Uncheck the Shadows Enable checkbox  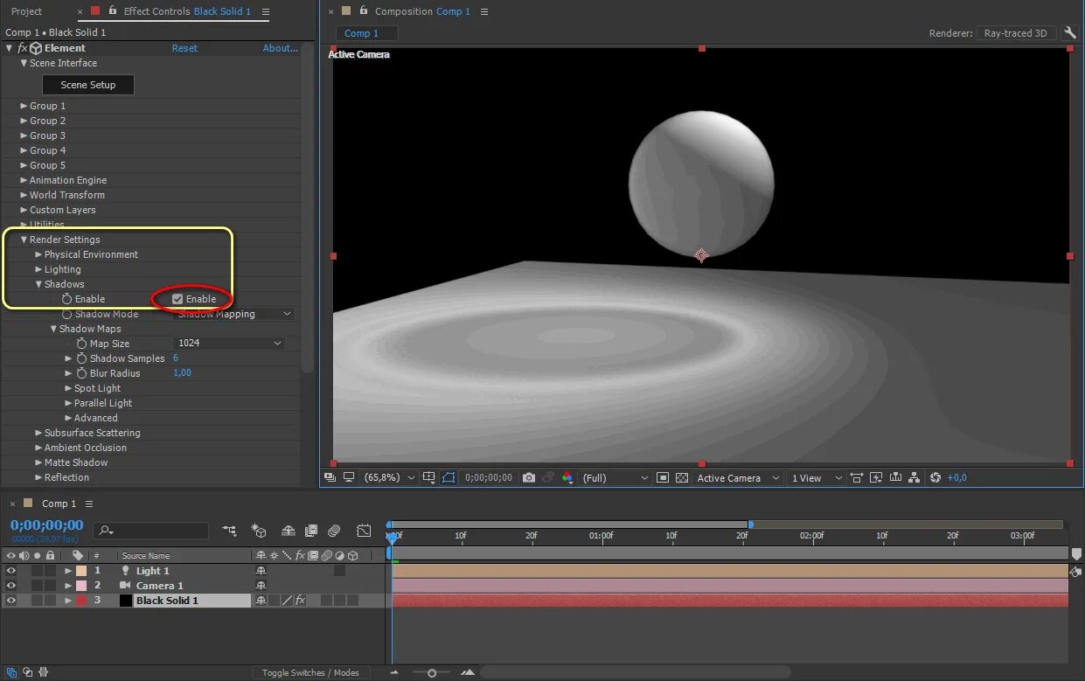pos(177,299)
